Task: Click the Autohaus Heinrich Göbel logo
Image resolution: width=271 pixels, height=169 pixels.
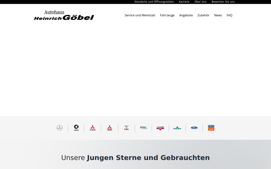Action: click(64, 15)
